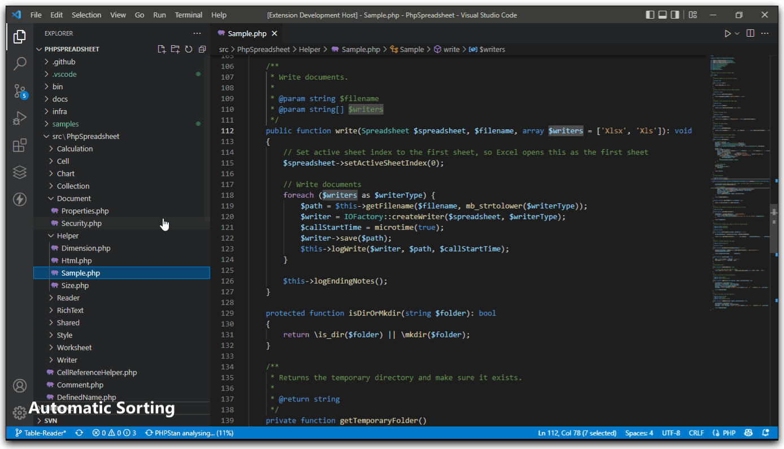Open the Terminal menu

[189, 15]
